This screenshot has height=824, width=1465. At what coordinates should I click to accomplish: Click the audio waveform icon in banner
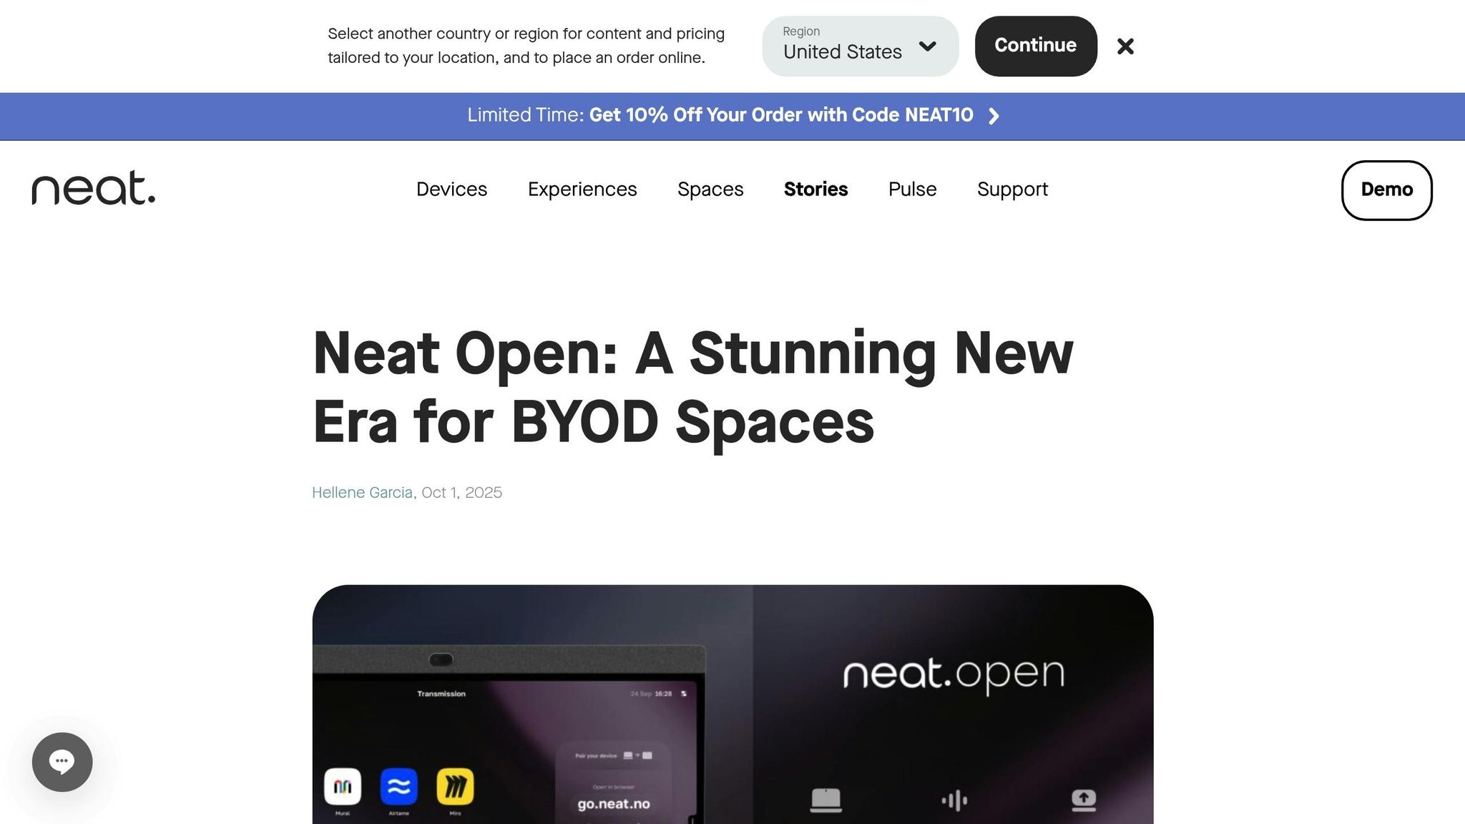[954, 800]
